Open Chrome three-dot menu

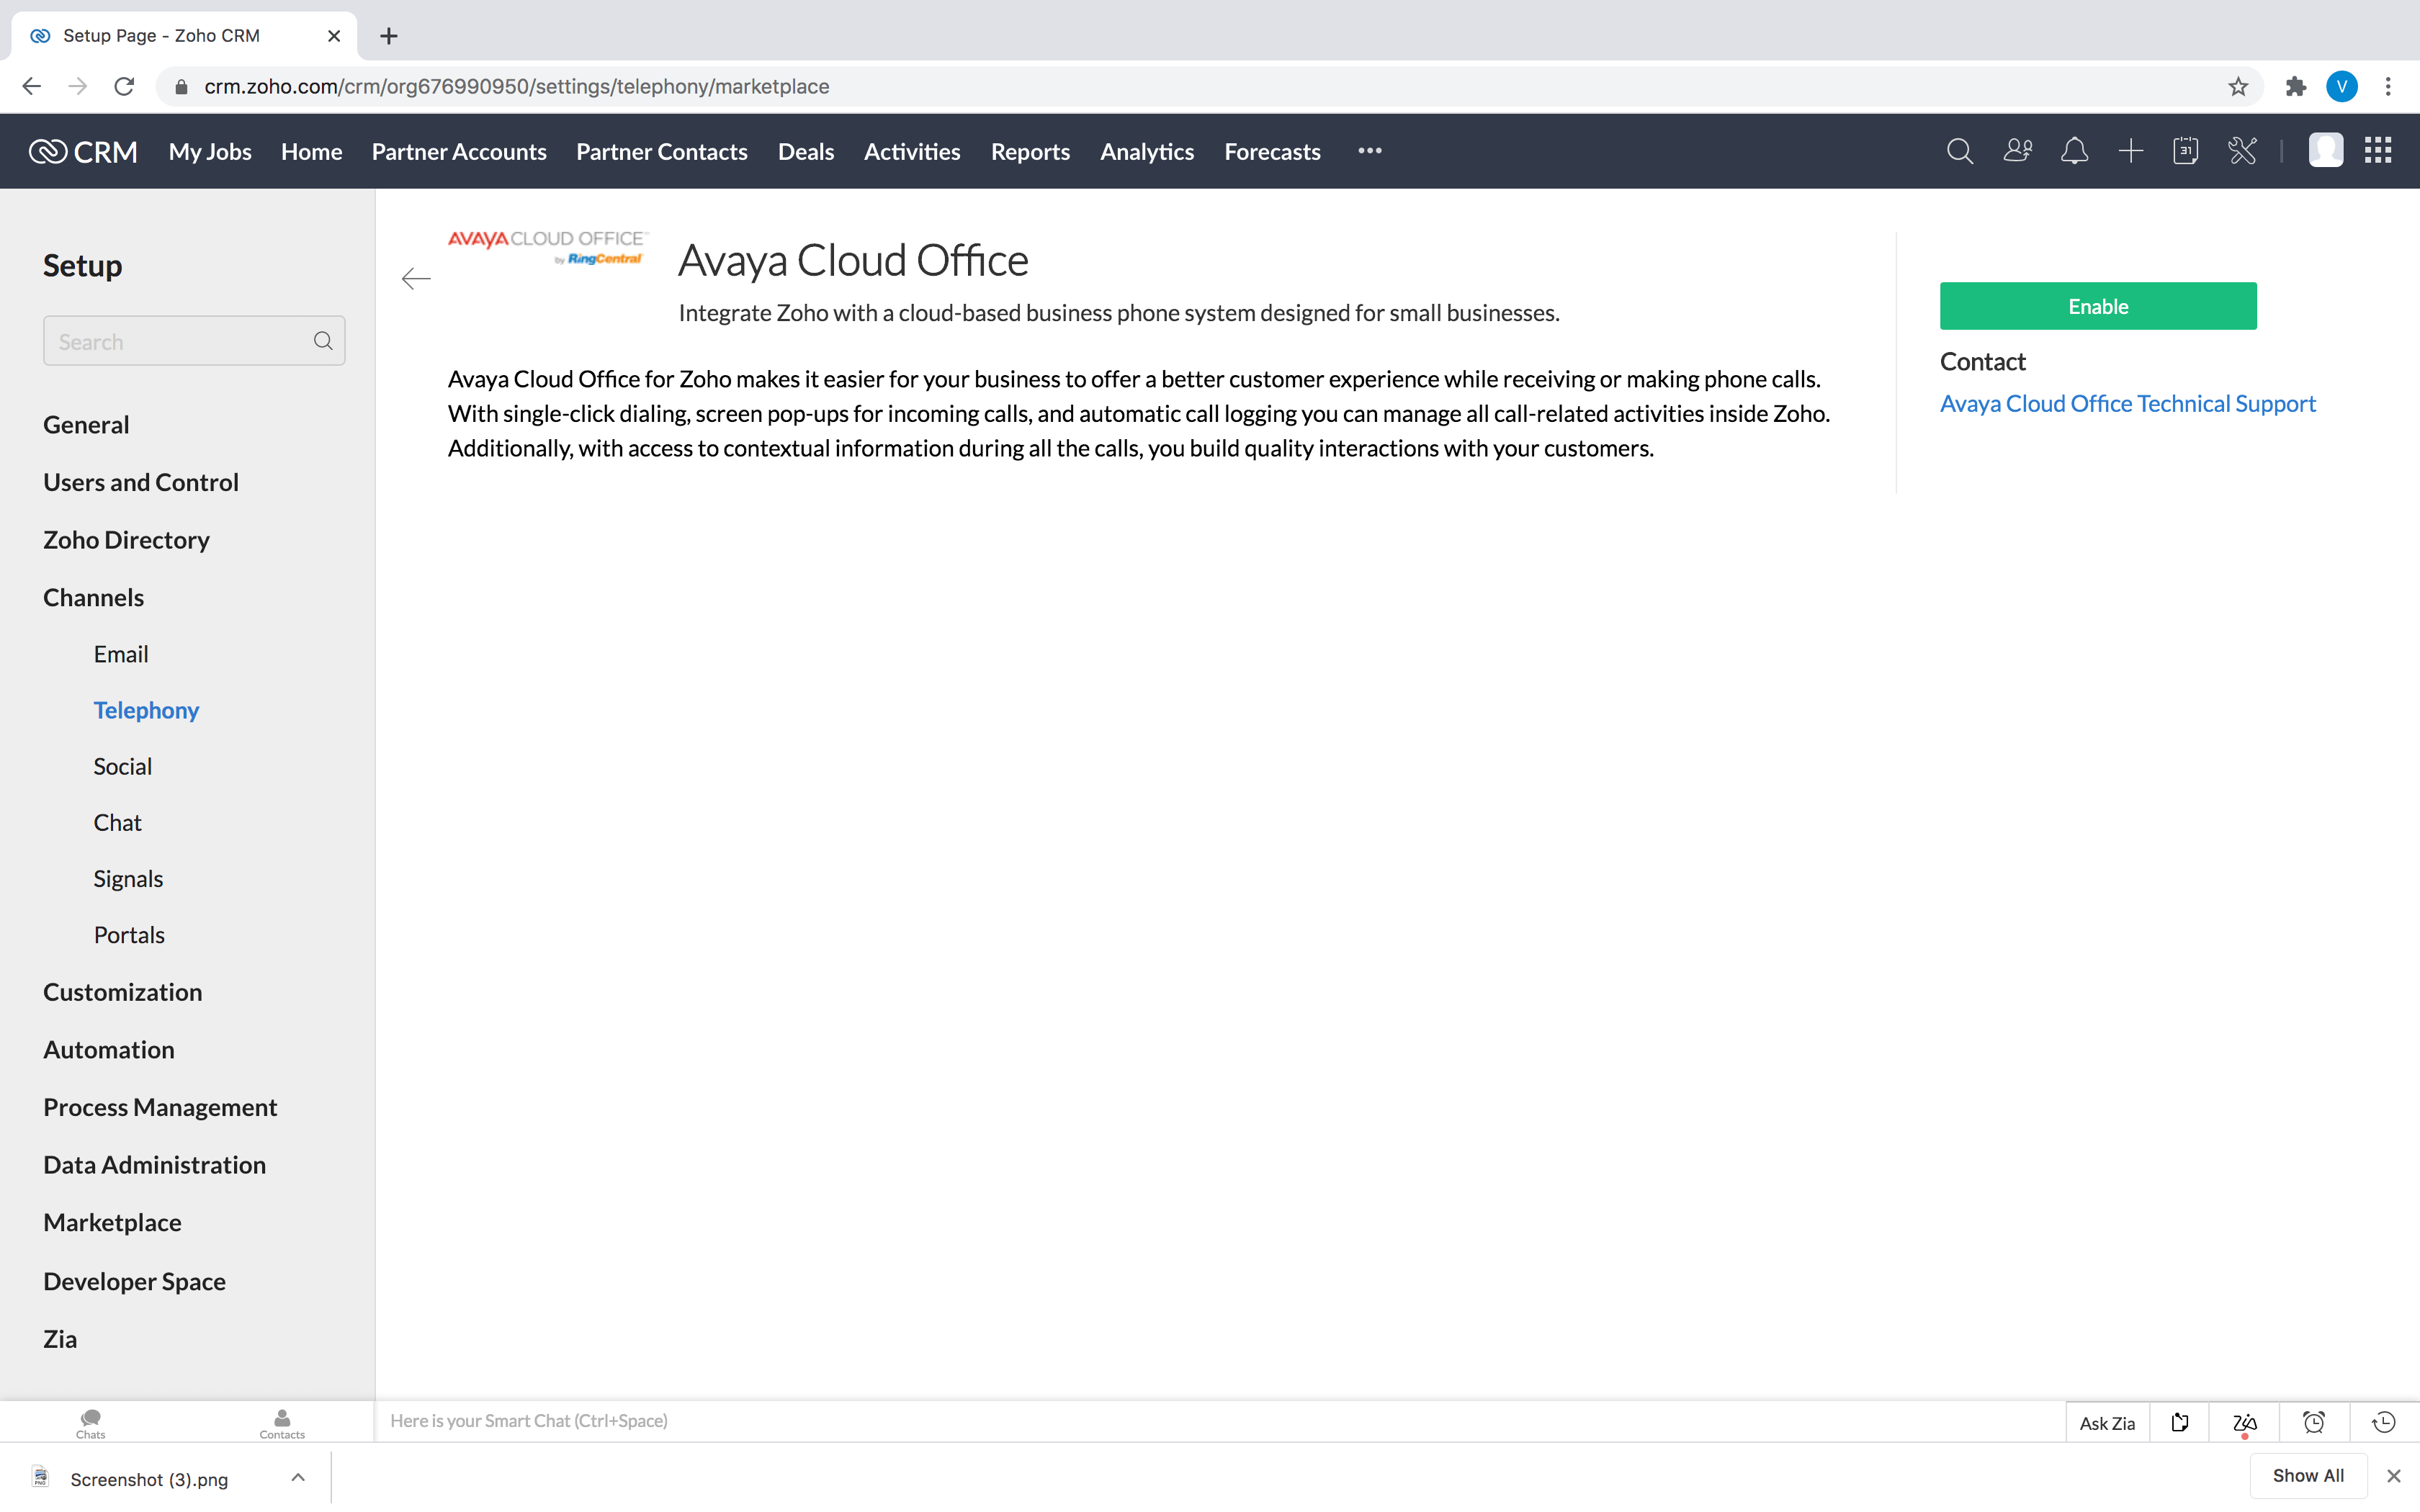coord(2388,87)
